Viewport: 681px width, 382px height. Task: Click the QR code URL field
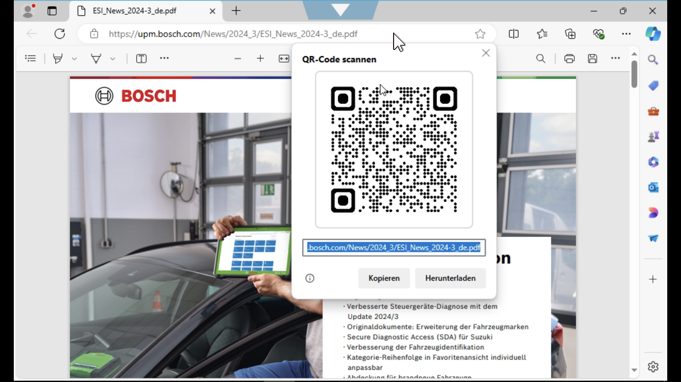(x=394, y=248)
